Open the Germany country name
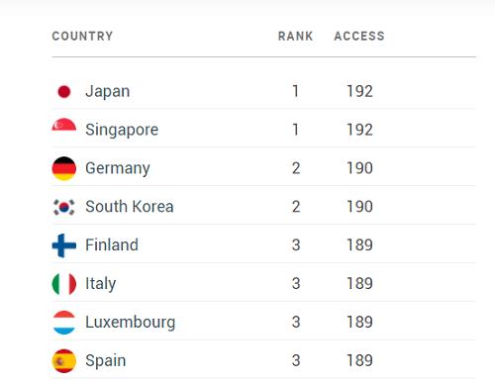This screenshot has height=383, width=495. (118, 168)
